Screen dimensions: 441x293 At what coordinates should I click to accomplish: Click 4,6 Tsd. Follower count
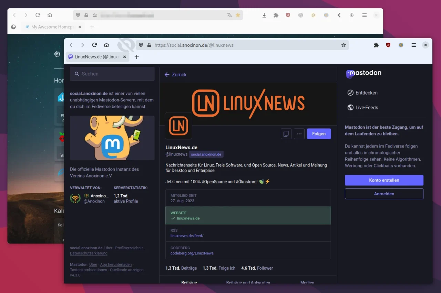(257, 268)
